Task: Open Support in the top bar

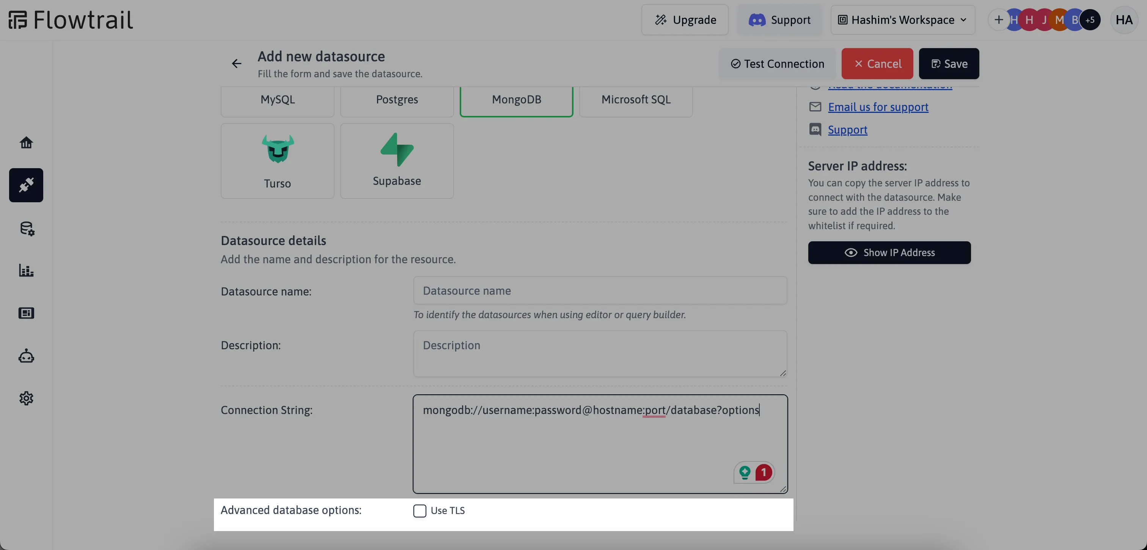Action: coord(780,20)
